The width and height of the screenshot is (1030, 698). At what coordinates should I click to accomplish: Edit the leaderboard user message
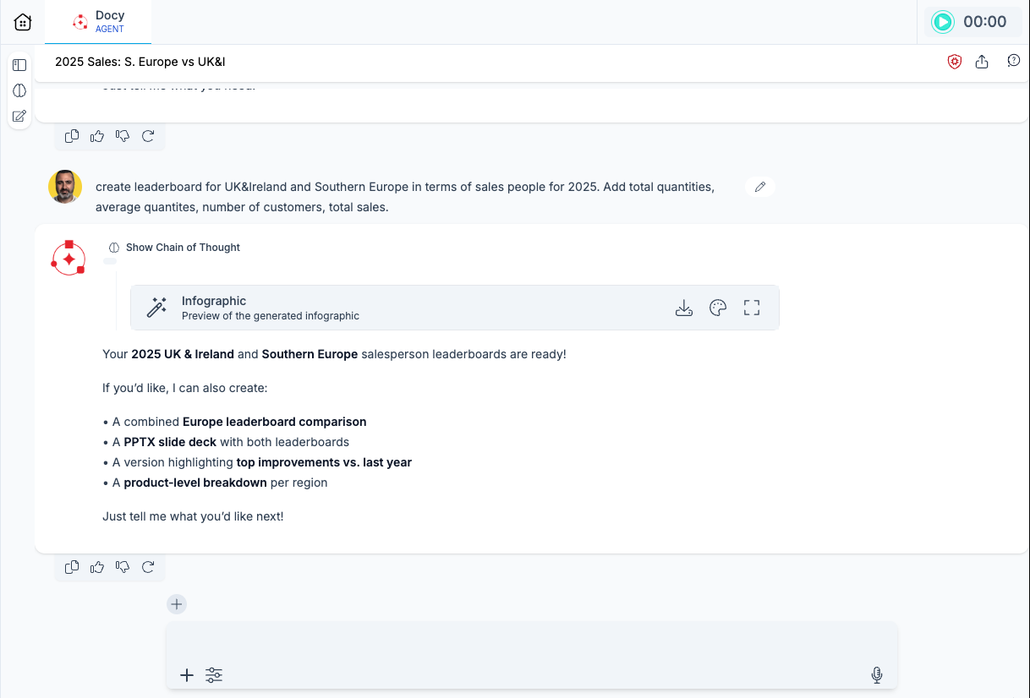coord(759,187)
